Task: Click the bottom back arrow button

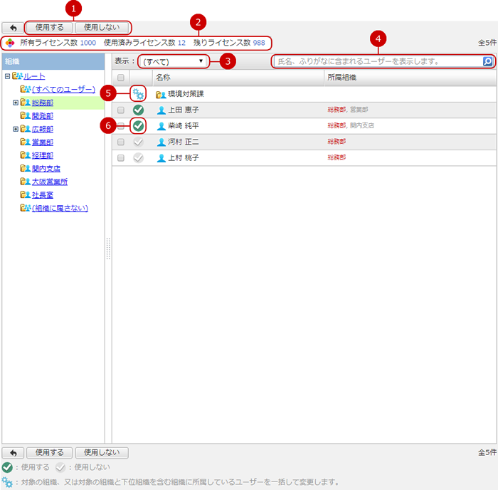Action: point(13,453)
